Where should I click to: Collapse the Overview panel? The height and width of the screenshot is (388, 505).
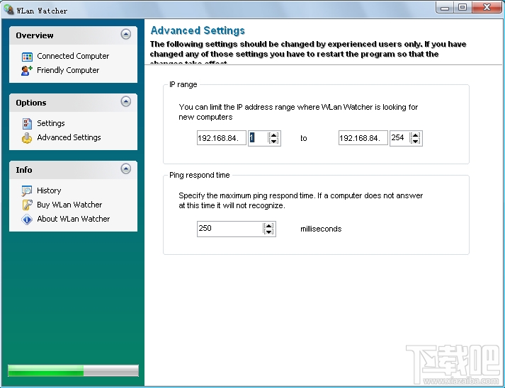coord(126,34)
